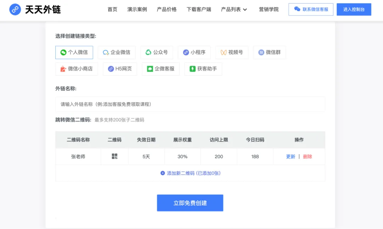Select the 个人微信 link type
383x229 pixels.
coord(74,52)
